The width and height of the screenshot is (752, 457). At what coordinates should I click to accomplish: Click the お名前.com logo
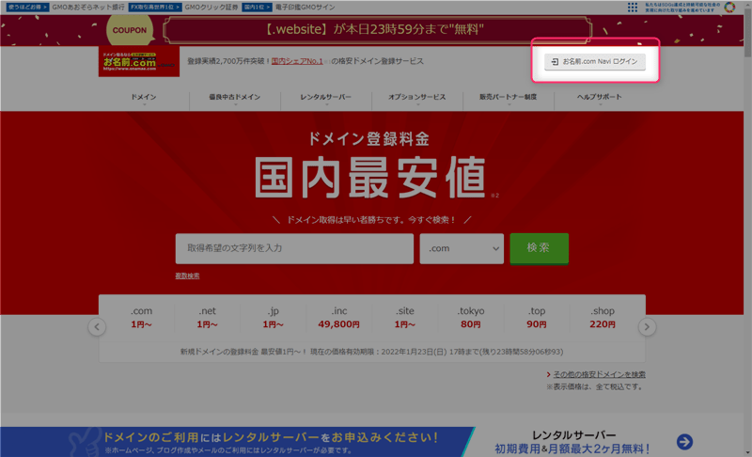[x=139, y=61]
